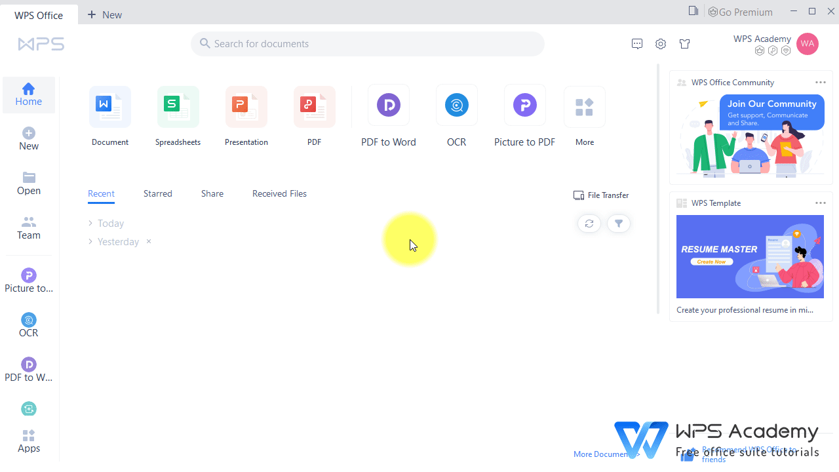Viewport: 839px width, 472px height.
Task: Open Picture to PDF sidebar shortcut
Action: tap(29, 281)
